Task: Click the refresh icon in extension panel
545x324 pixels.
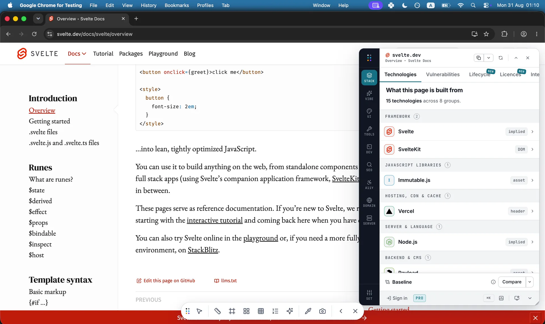Action: pyautogui.click(x=501, y=58)
